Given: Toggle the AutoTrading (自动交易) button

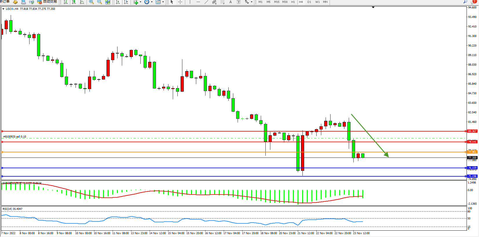Looking at the screenshot, I should 47,2.
